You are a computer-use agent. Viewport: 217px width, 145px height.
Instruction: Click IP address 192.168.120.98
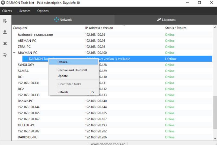pyautogui.click(x=95, y=47)
